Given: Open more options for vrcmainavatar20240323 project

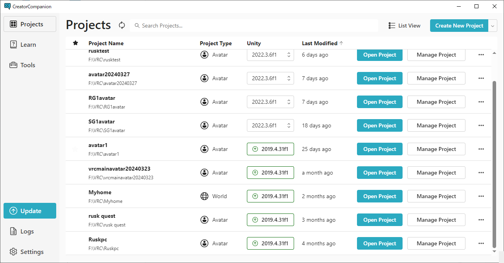Looking at the screenshot, I should click(481, 173).
